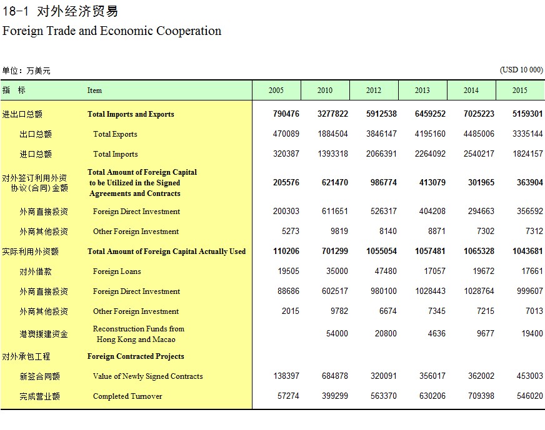Click '实际利用外资额' Chinese label
The image size is (545, 430).
30,252
